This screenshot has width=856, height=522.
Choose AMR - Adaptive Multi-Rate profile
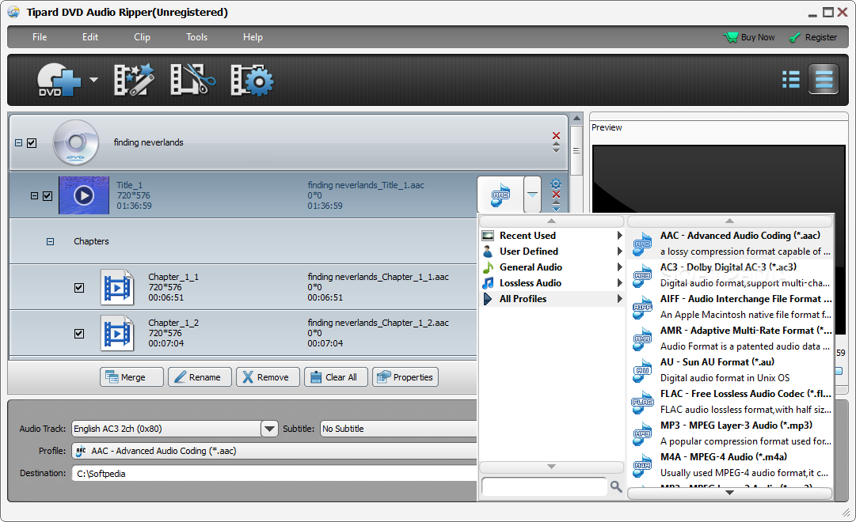coord(730,339)
